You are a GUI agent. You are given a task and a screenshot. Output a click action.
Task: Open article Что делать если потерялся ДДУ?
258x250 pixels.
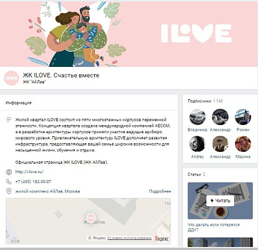pos(214,227)
